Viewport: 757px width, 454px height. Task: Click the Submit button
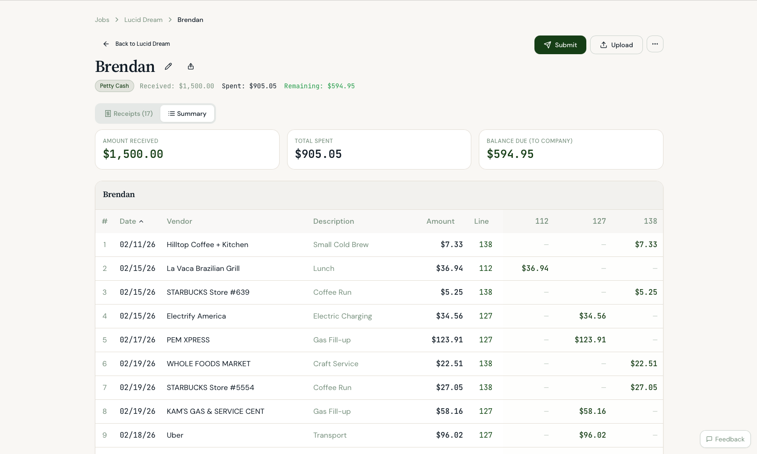coord(560,45)
